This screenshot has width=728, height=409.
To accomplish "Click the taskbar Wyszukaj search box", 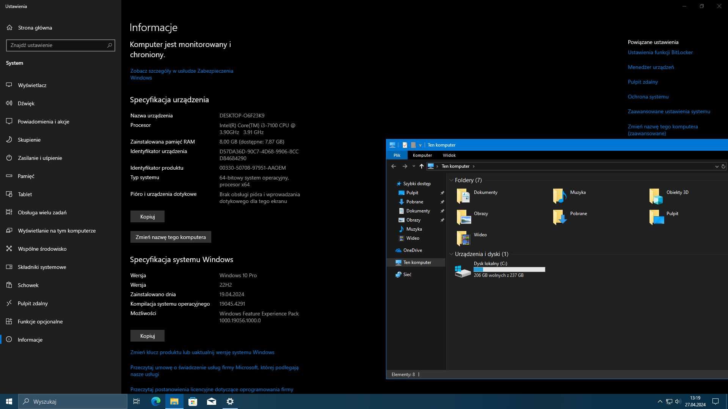I will (73, 401).
